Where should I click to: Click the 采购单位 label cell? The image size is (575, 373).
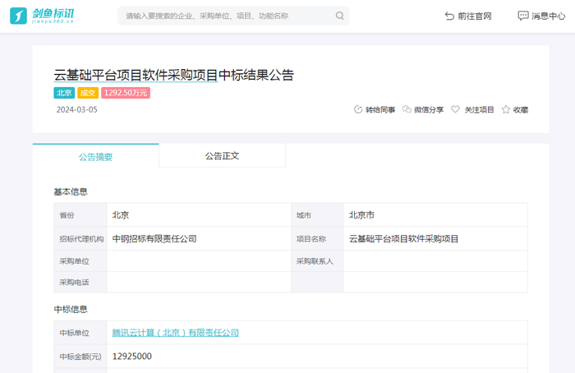(80, 261)
